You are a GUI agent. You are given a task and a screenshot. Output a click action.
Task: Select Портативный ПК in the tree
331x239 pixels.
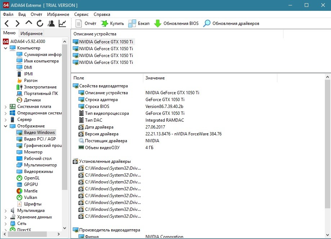[x=37, y=93]
